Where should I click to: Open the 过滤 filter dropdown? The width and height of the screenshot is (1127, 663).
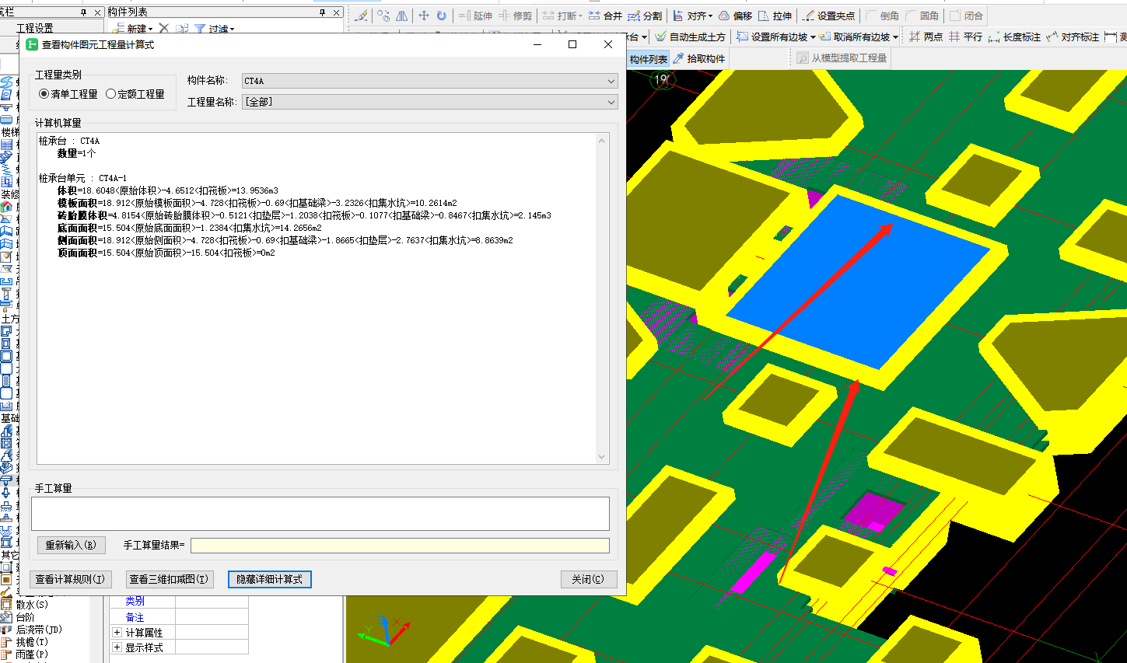coord(215,29)
